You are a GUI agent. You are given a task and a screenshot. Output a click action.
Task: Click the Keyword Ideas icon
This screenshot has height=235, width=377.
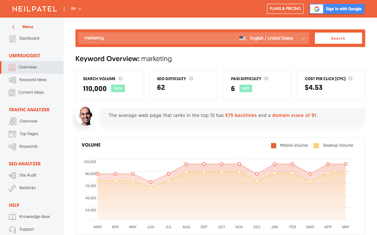(12, 80)
